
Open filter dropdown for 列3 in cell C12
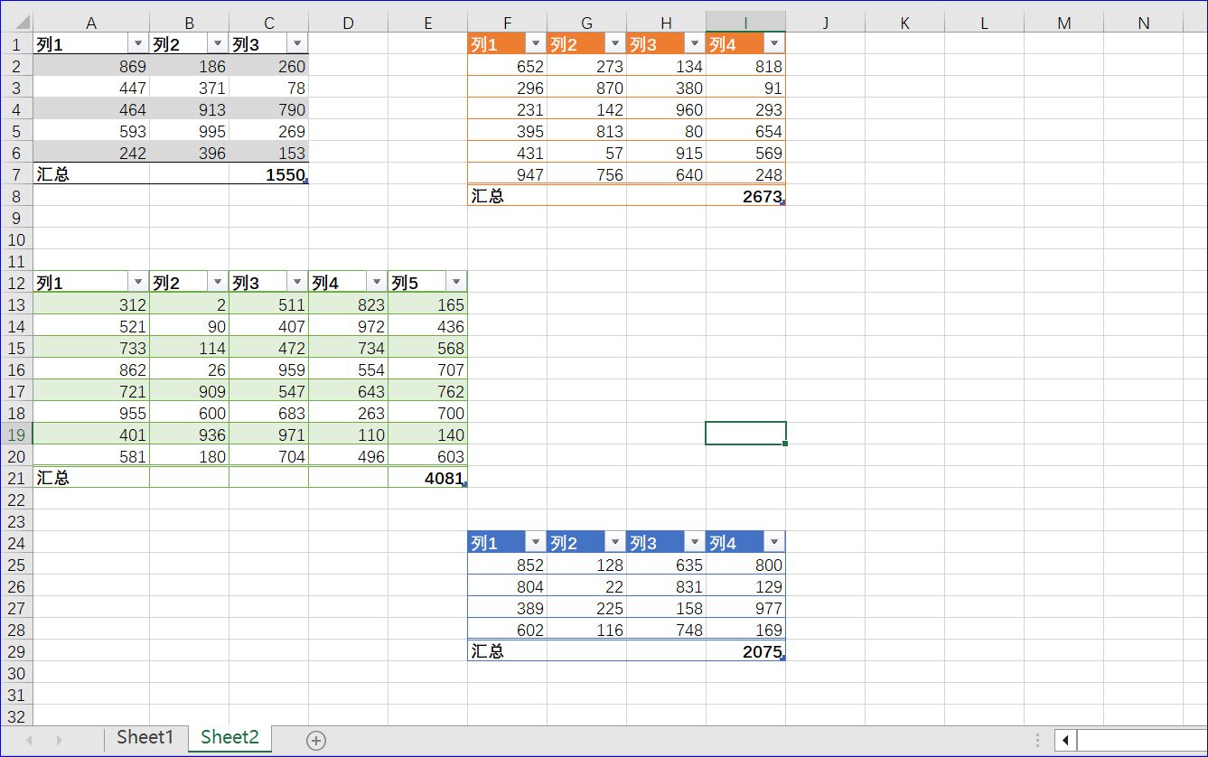pos(297,283)
